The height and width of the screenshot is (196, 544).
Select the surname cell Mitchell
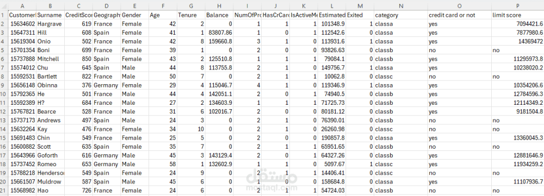50,59
